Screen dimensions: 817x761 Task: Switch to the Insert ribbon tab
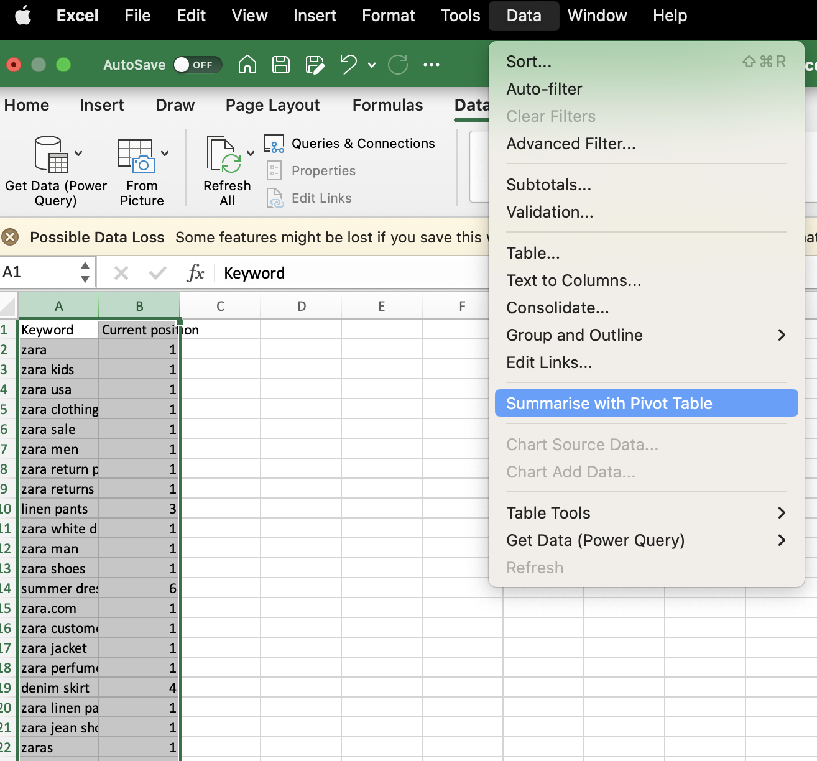102,105
